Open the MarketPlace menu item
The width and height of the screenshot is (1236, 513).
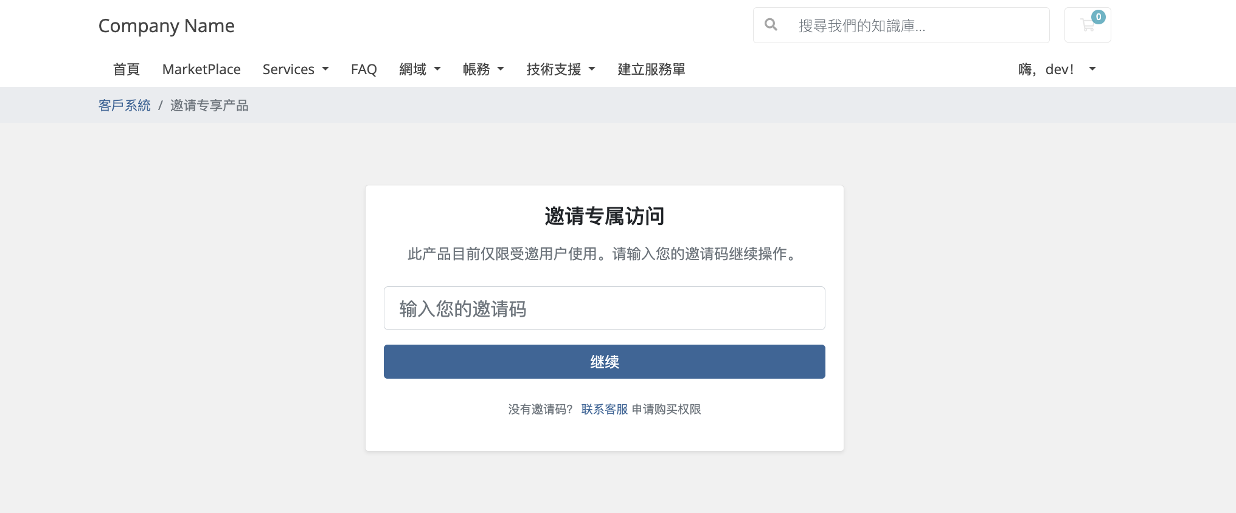click(201, 69)
